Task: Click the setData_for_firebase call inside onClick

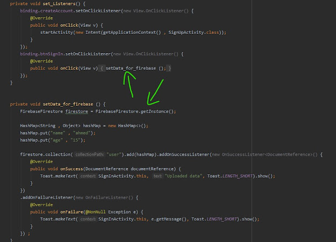Action: [x=131, y=68]
